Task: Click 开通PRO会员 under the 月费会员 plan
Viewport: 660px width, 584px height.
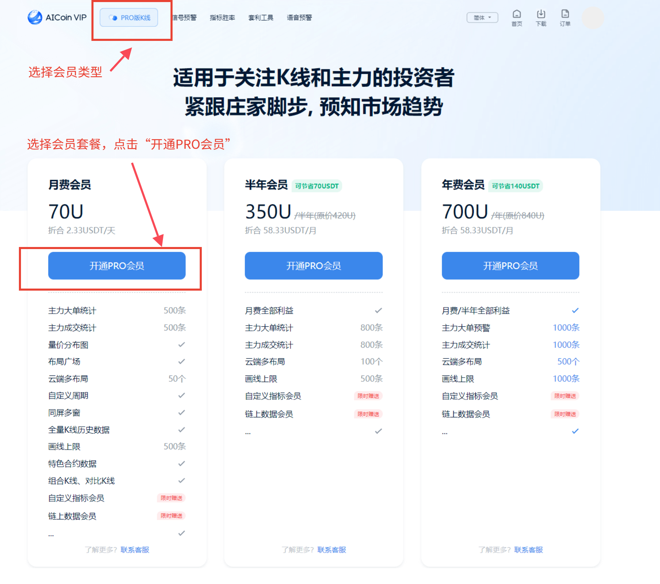Action: [x=117, y=266]
